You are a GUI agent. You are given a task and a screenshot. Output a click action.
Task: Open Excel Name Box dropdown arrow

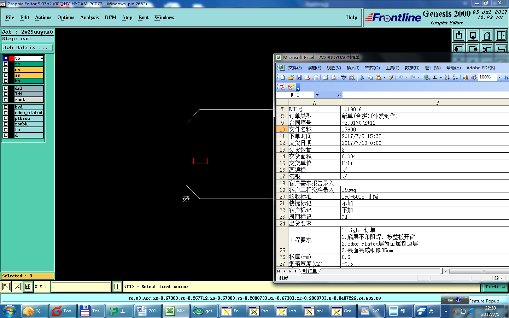(x=317, y=95)
